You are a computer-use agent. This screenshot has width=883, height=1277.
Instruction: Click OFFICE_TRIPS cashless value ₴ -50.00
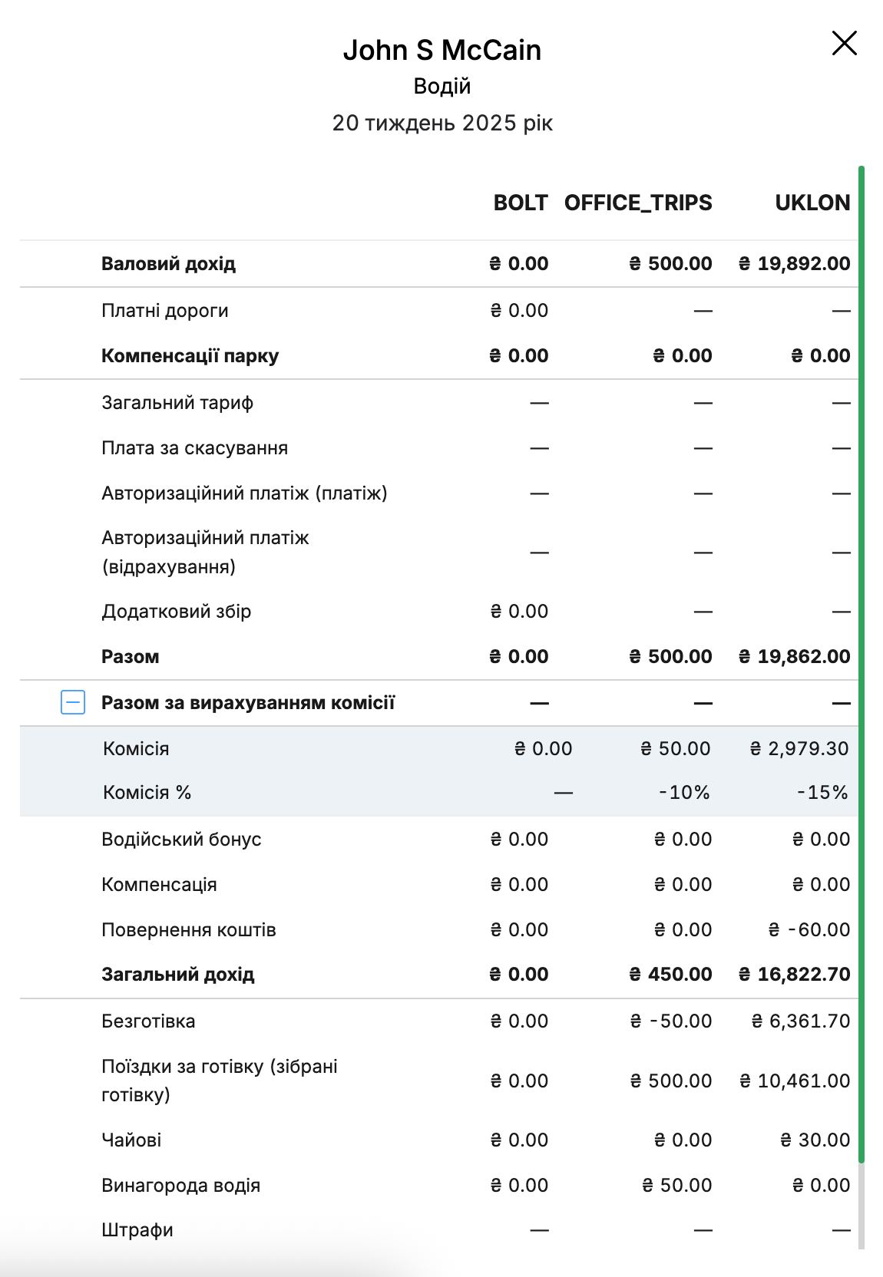(671, 1021)
